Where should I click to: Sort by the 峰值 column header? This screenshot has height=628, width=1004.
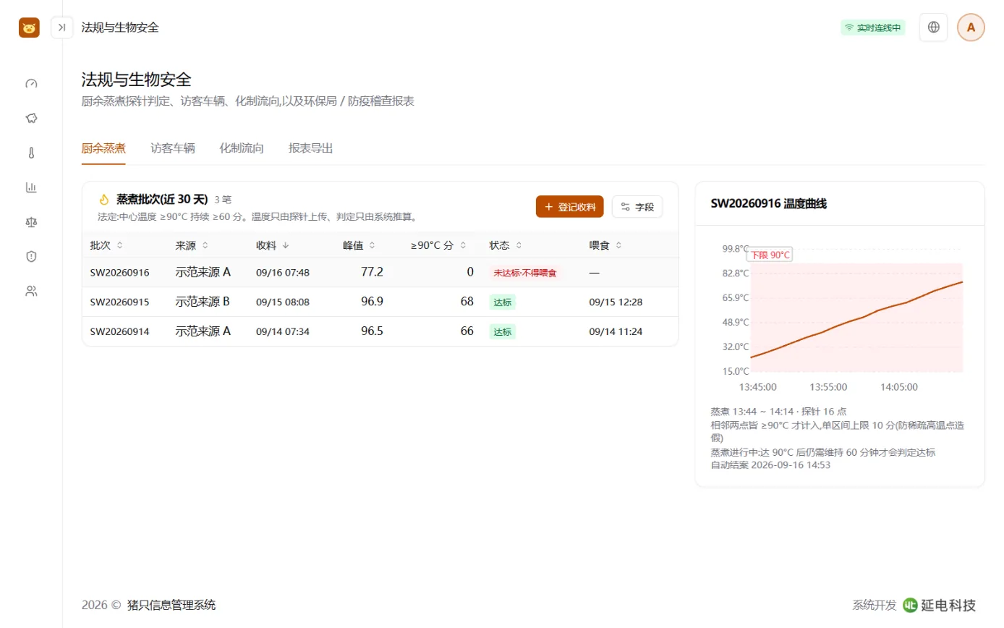(359, 245)
